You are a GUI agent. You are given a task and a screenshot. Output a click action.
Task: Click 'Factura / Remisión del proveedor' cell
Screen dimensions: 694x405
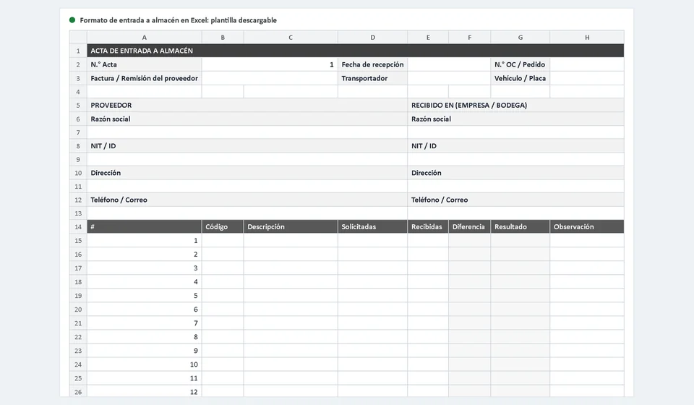click(145, 78)
